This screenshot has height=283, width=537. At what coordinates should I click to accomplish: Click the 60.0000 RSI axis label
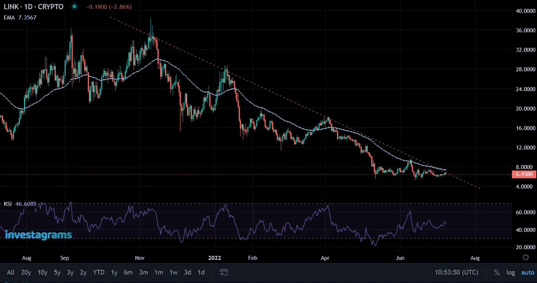click(525, 212)
